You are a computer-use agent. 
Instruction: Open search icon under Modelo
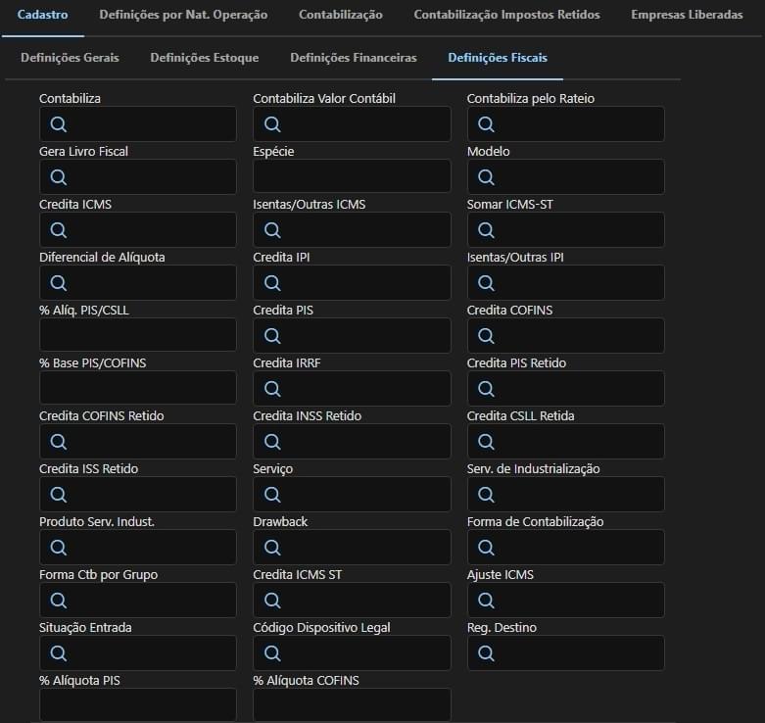[x=486, y=177]
